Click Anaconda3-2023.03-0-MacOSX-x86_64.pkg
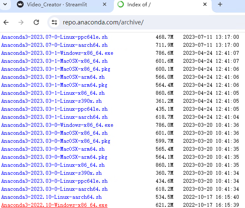The width and height of the screenshot is (245, 208). coord(56,141)
